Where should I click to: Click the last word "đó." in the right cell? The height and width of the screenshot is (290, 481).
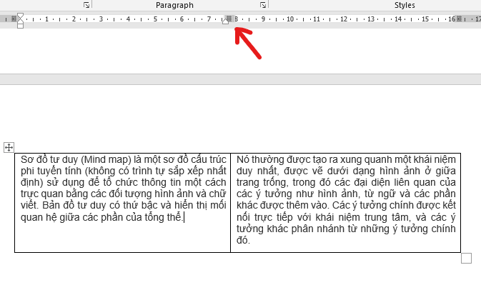(243, 240)
